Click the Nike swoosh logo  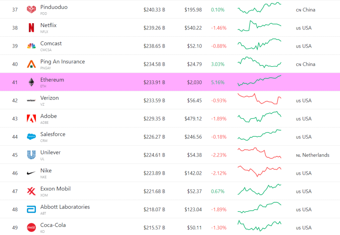[x=31, y=173]
